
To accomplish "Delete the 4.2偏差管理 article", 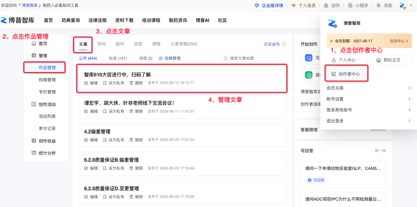I will [136, 140].
